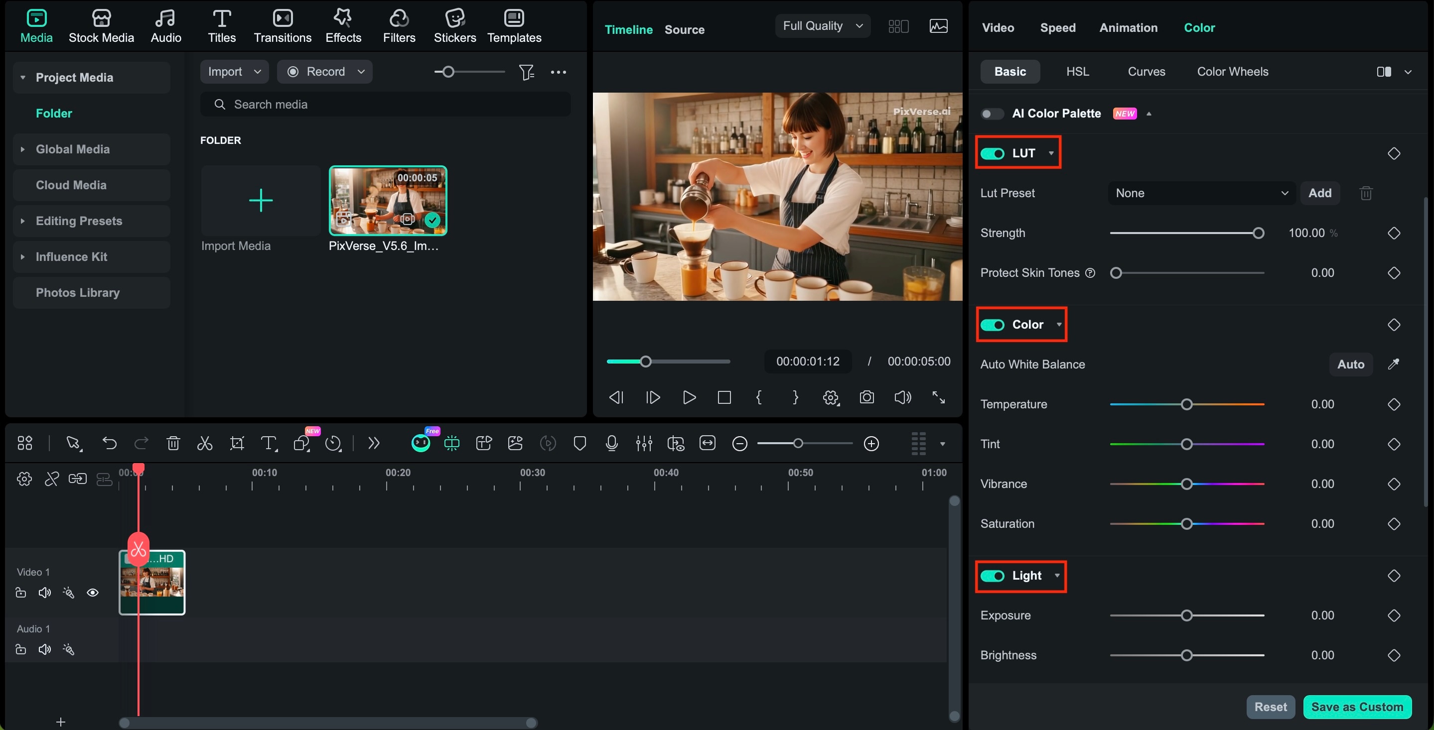This screenshot has height=730, width=1434.
Task: Collapse the Project Media section
Action: click(22, 77)
